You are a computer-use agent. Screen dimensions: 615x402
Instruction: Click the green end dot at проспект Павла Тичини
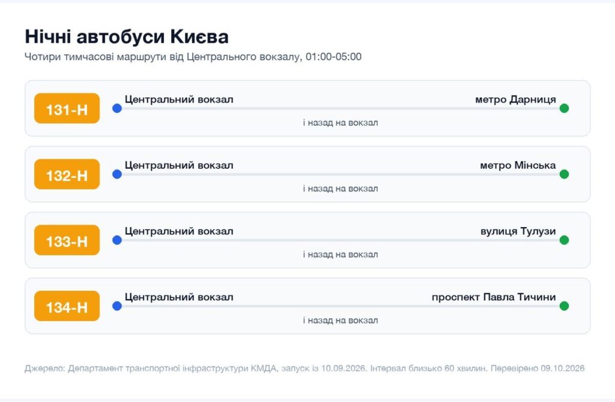(x=564, y=306)
